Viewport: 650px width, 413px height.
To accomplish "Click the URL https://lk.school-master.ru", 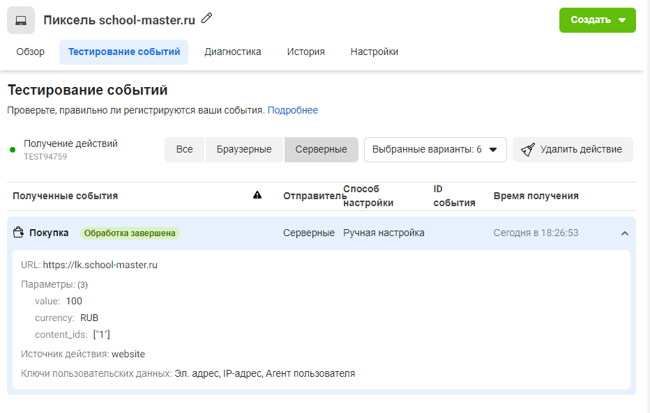I will 100,265.
